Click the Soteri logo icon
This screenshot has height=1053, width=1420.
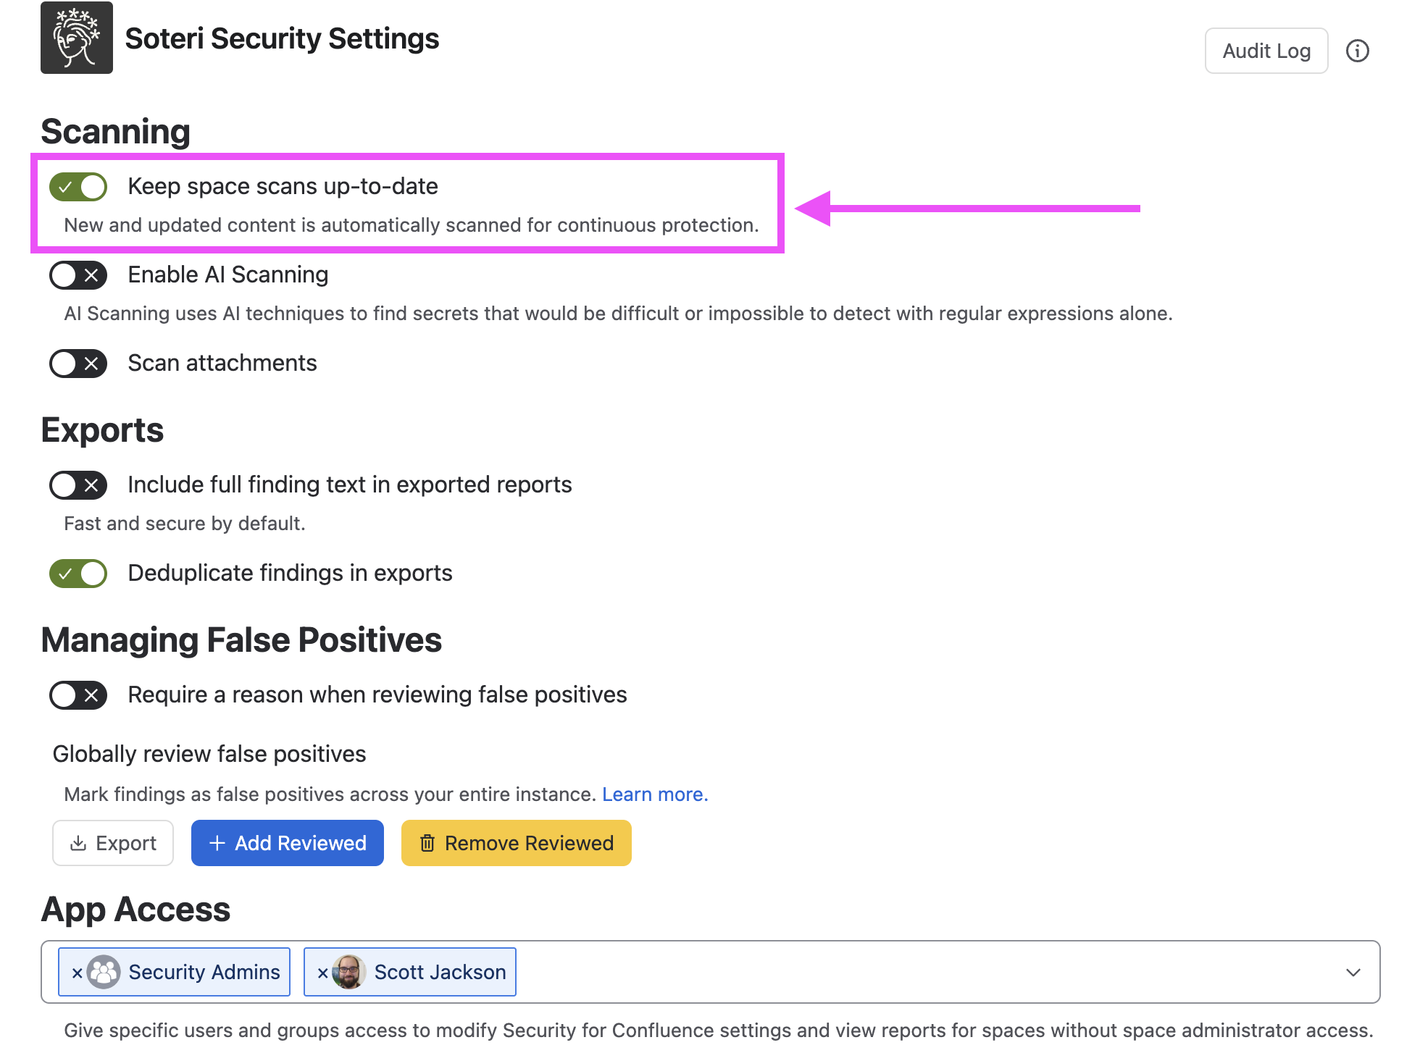(76, 38)
